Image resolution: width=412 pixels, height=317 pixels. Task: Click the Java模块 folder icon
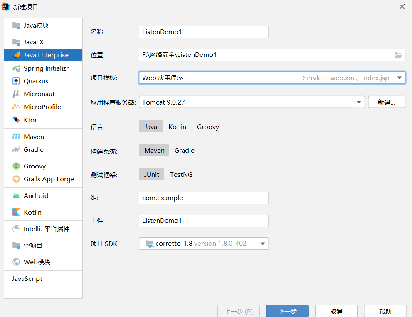(16, 26)
